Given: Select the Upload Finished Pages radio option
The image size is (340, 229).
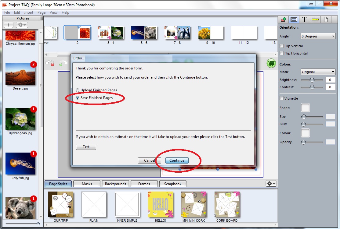Looking at the screenshot, I should pos(78,90).
